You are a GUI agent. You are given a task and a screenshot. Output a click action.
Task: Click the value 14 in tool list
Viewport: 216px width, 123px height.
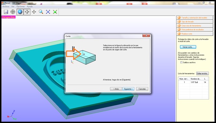[x=205, y=82]
